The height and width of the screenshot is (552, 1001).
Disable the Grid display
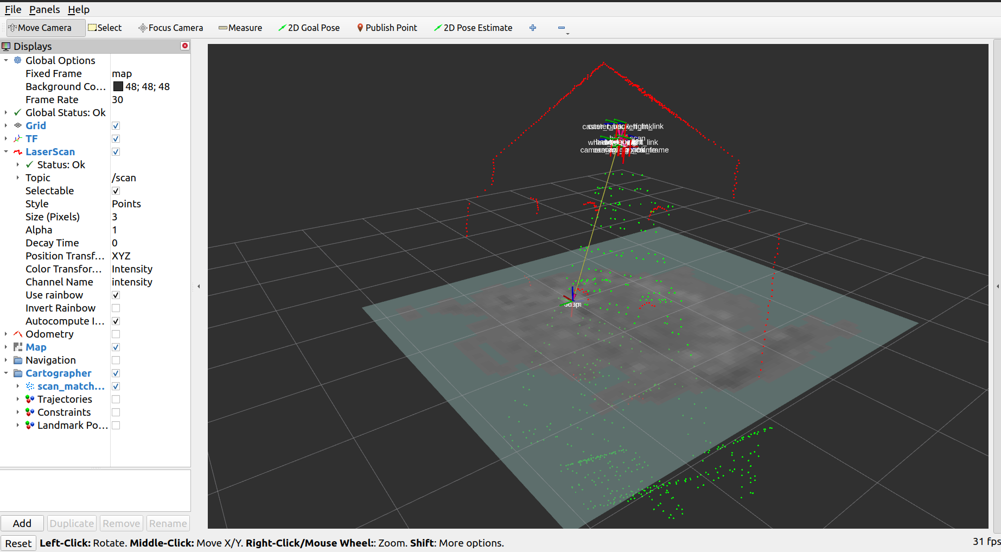[116, 125]
